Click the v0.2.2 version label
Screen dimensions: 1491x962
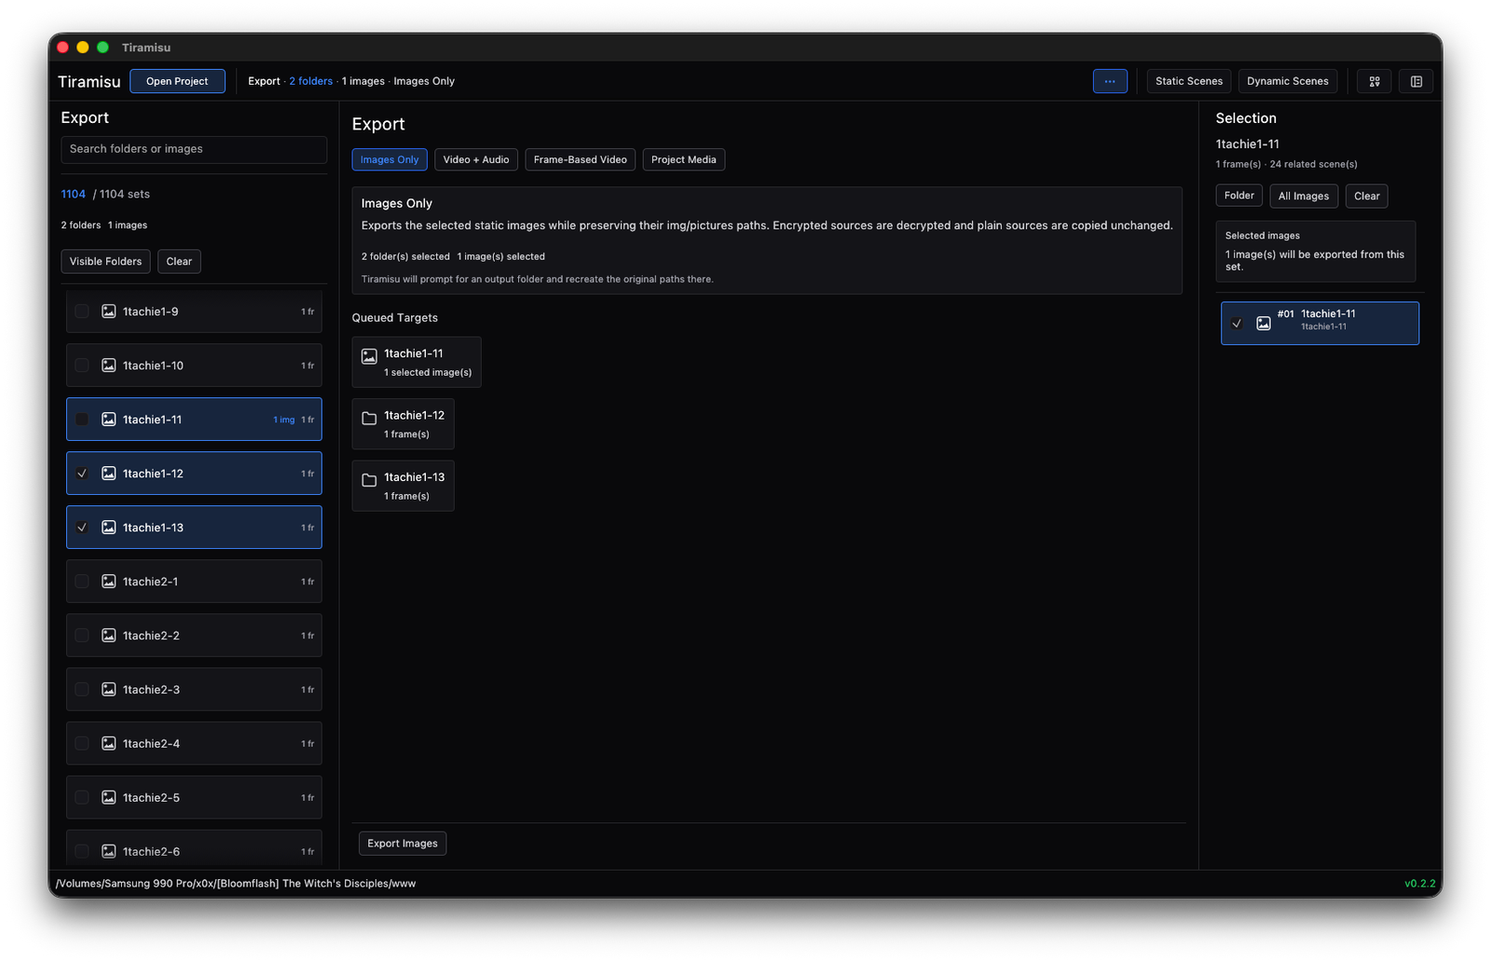pyautogui.click(x=1420, y=884)
